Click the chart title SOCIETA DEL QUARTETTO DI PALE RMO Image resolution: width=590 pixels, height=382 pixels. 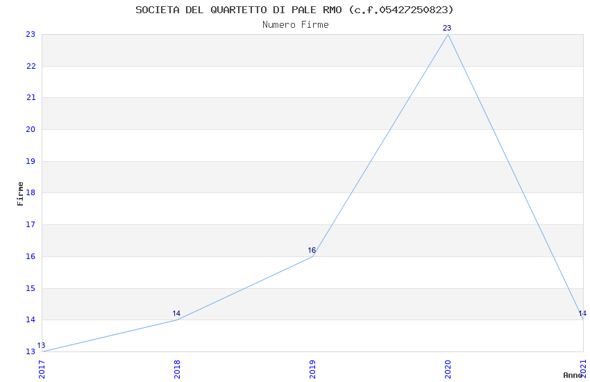pos(294,10)
